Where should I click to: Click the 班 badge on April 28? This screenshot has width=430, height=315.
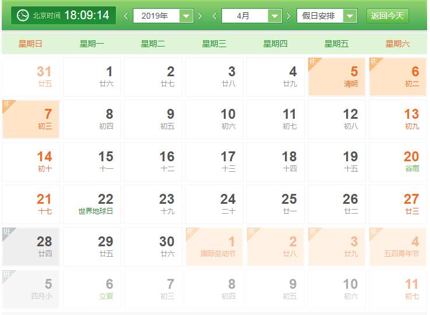[x=7, y=232]
